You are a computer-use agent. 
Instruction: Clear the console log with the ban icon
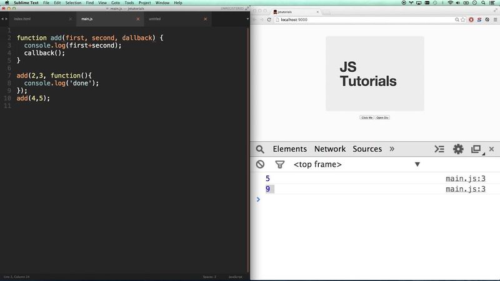coord(260,164)
